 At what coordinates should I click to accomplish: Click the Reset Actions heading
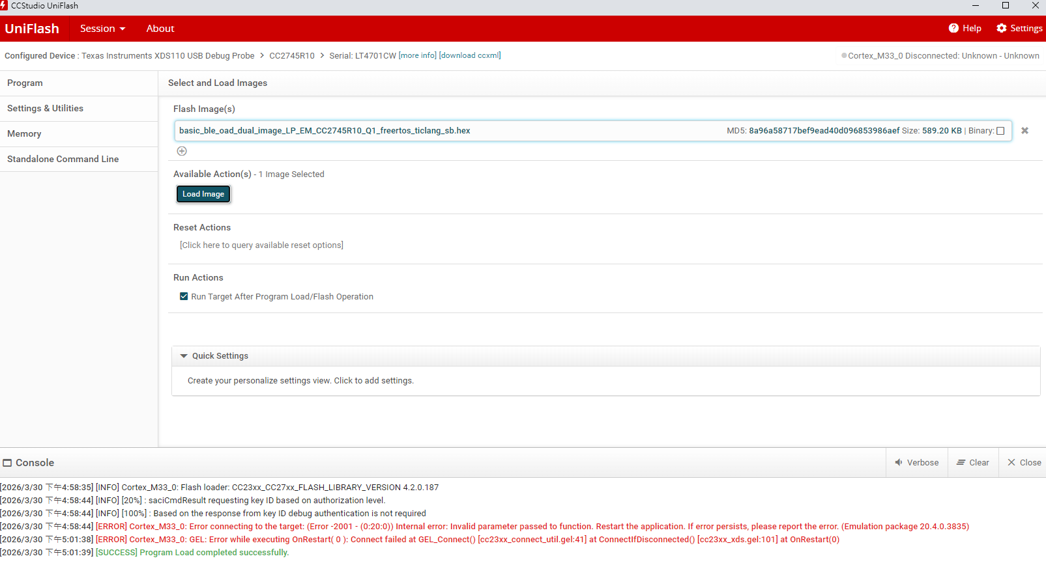click(x=202, y=228)
